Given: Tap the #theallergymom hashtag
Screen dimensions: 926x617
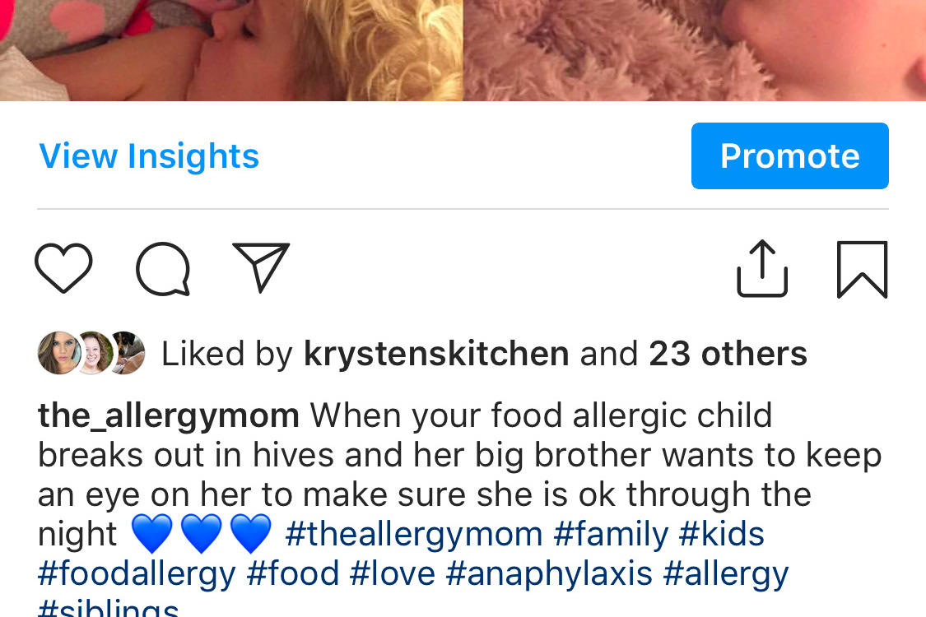Looking at the screenshot, I should tap(413, 534).
